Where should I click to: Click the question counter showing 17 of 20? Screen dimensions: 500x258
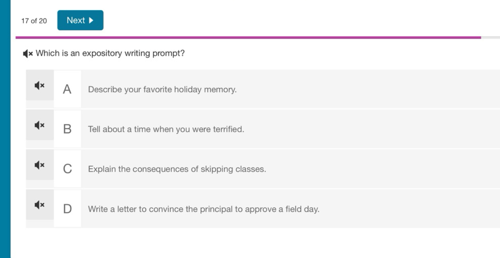coord(34,21)
